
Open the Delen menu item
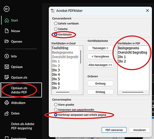point(15,113)
